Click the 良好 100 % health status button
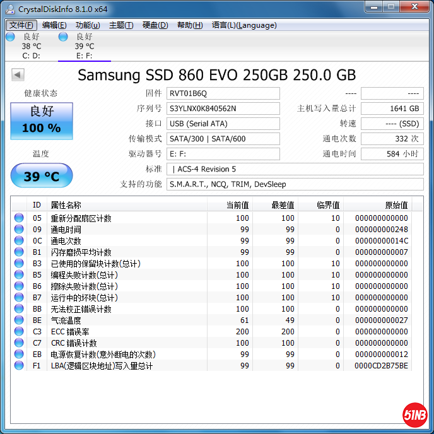 click(42, 120)
